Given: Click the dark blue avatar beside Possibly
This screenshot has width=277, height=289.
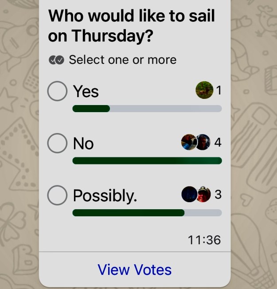Looking at the screenshot, I should tap(188, 194).
